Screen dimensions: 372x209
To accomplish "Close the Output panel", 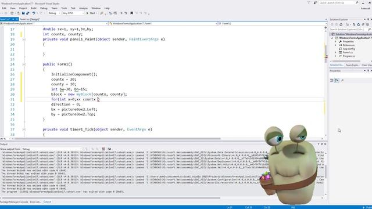I will 325,144.
